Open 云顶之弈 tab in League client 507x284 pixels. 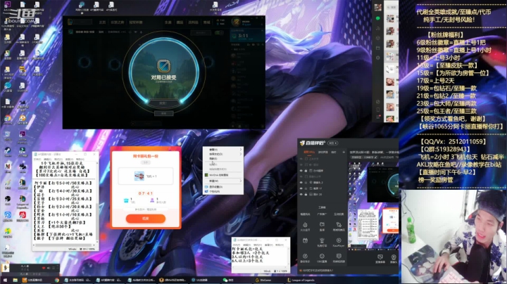(118, 22)
